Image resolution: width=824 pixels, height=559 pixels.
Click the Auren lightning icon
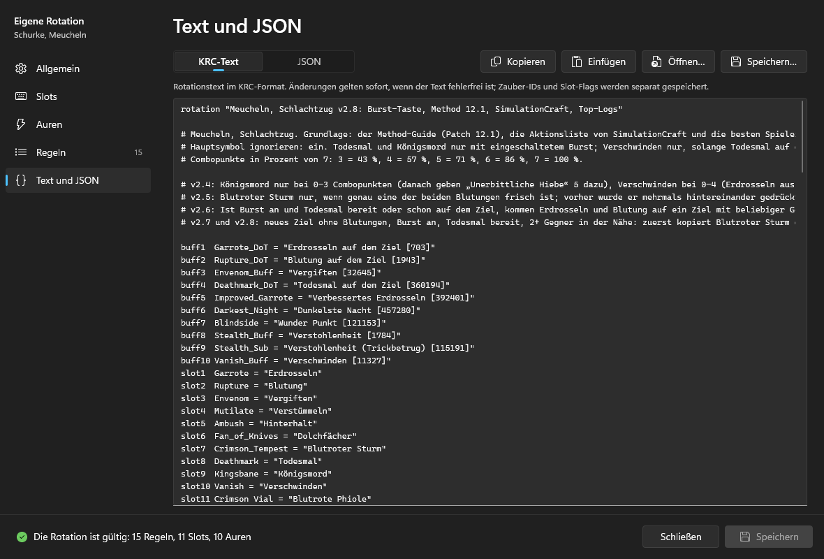21,124
